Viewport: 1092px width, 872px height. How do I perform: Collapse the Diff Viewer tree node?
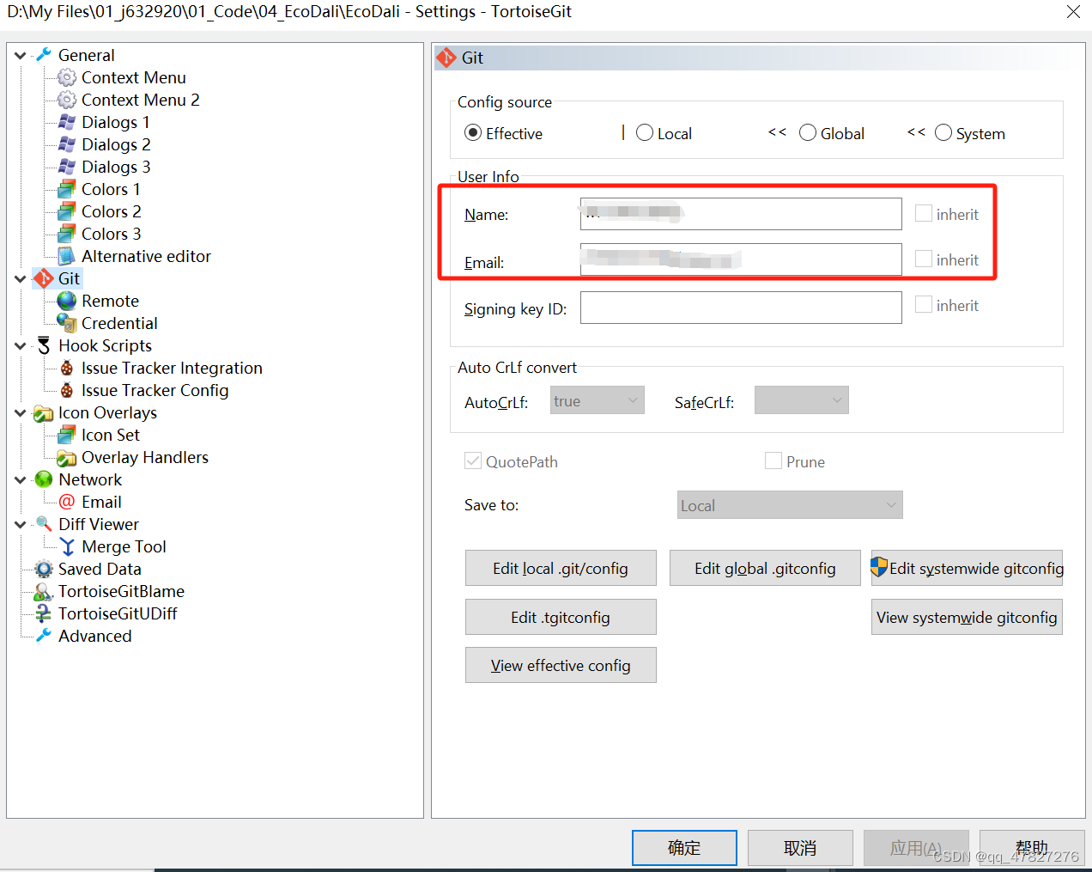tap(21, 524)
